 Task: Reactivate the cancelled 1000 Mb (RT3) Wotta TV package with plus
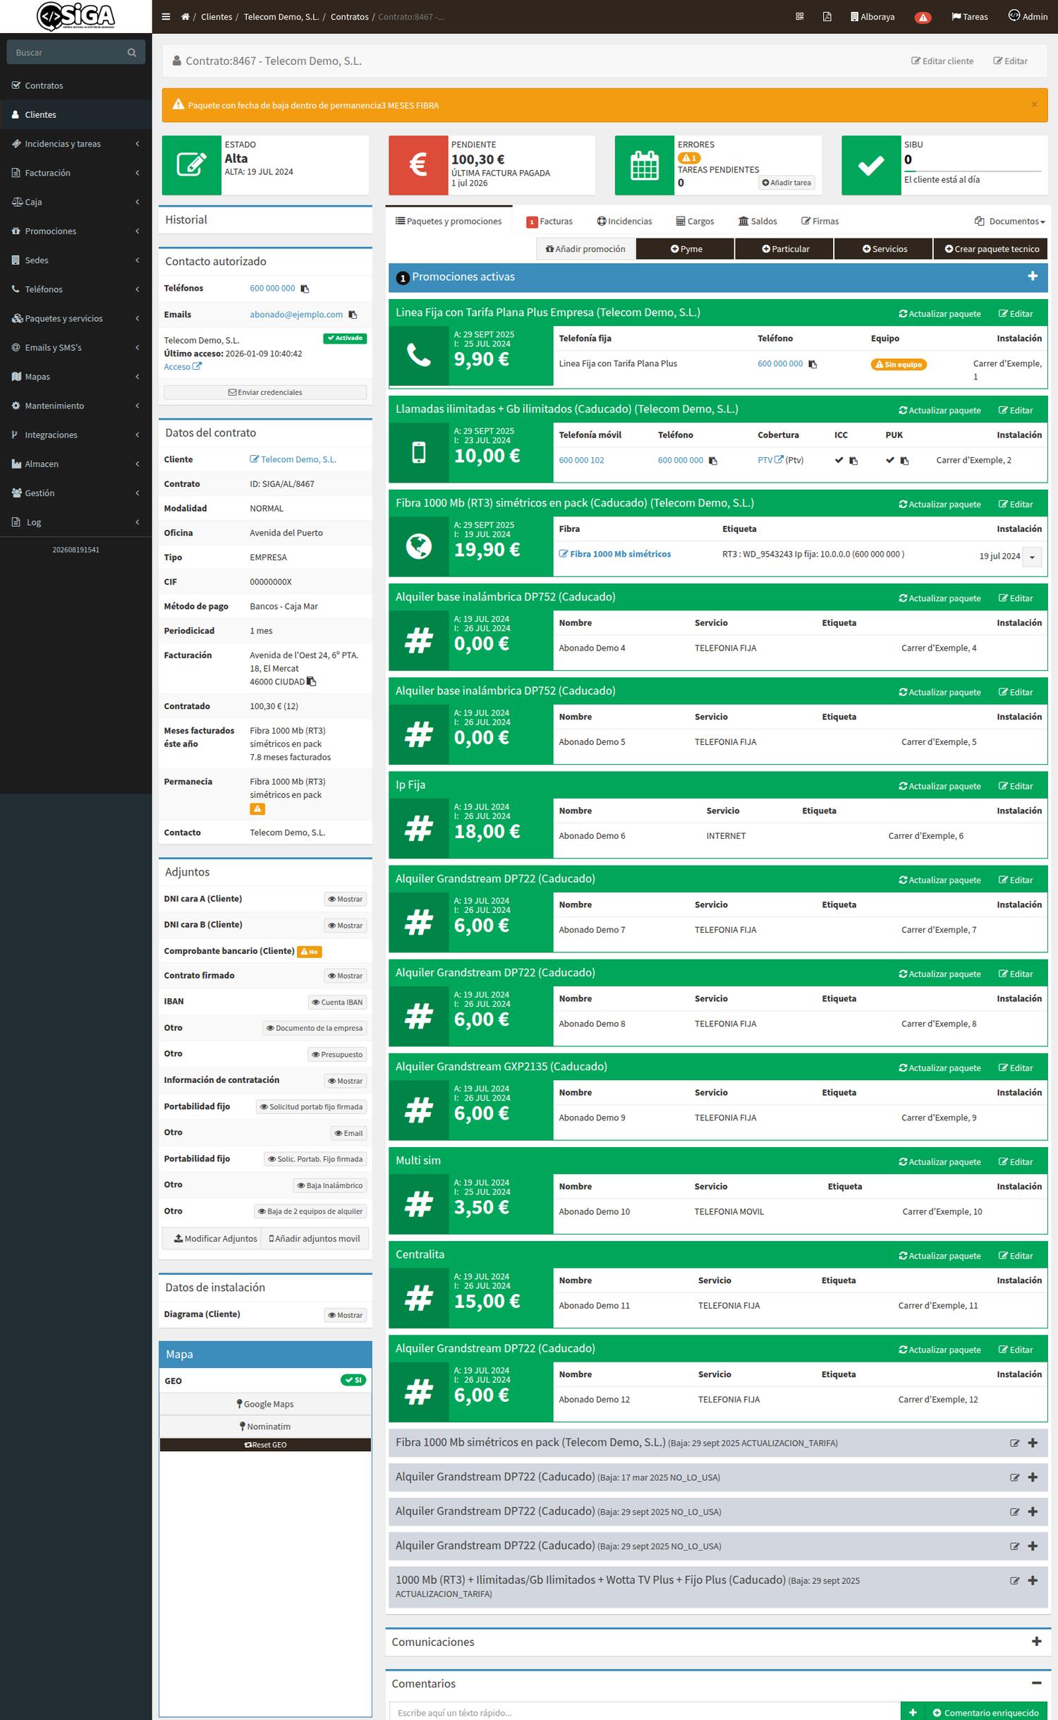click(x=1033, y=1581)
